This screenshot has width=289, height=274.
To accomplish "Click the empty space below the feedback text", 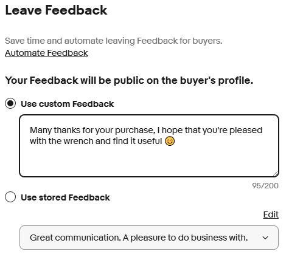I will (149, 161).
